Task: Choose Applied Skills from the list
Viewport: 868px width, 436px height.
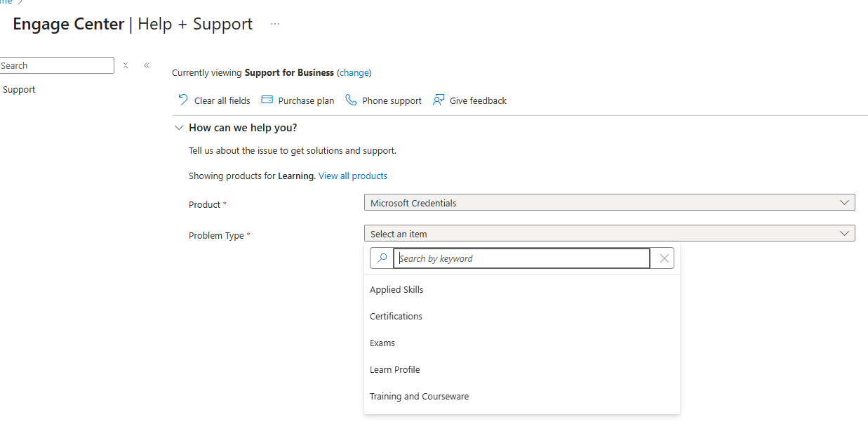Action: click(x=396, y=289)
